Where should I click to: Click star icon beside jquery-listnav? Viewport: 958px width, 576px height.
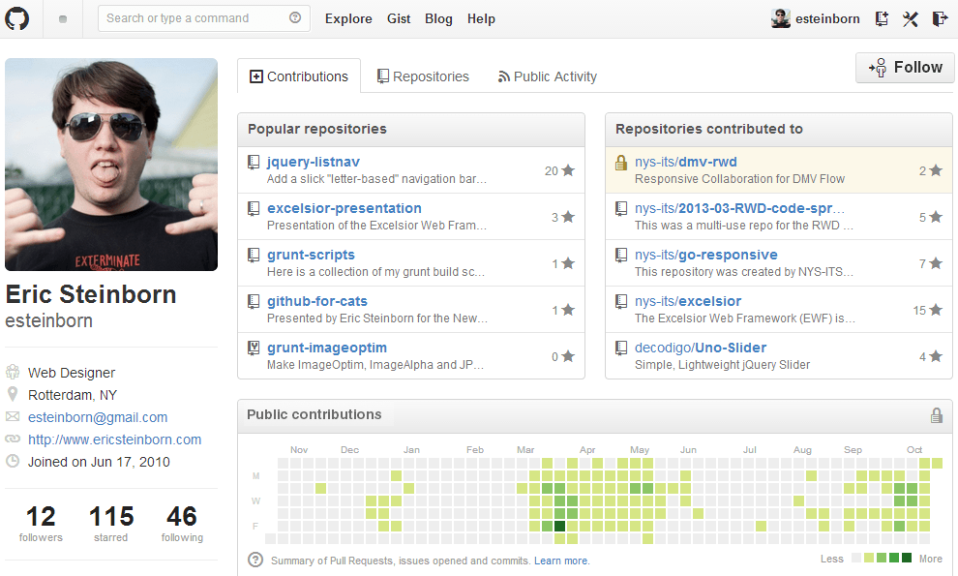pyautogui.click(x=568, y=170)
